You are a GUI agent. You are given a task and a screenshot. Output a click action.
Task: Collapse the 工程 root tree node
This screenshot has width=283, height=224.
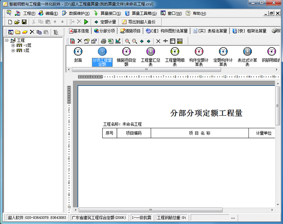(x=6, y=40)
